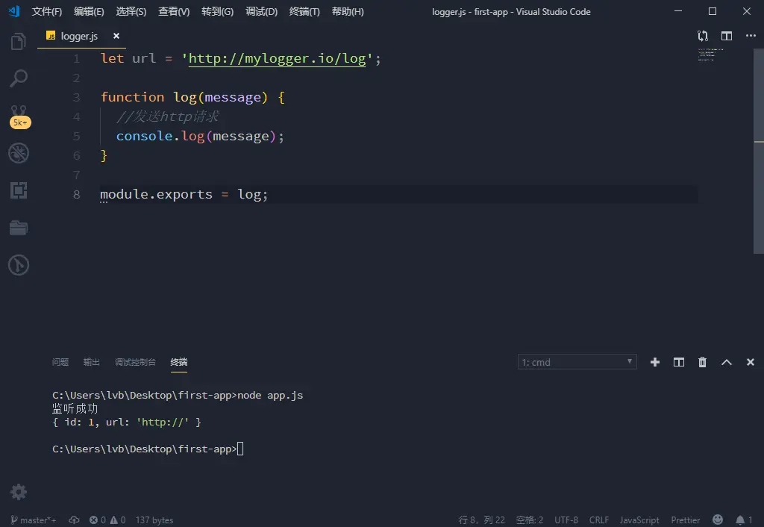This screenshot has height=527, width=764.
Task: Open the 转到(G) menu
Action: tap(217, 12)
